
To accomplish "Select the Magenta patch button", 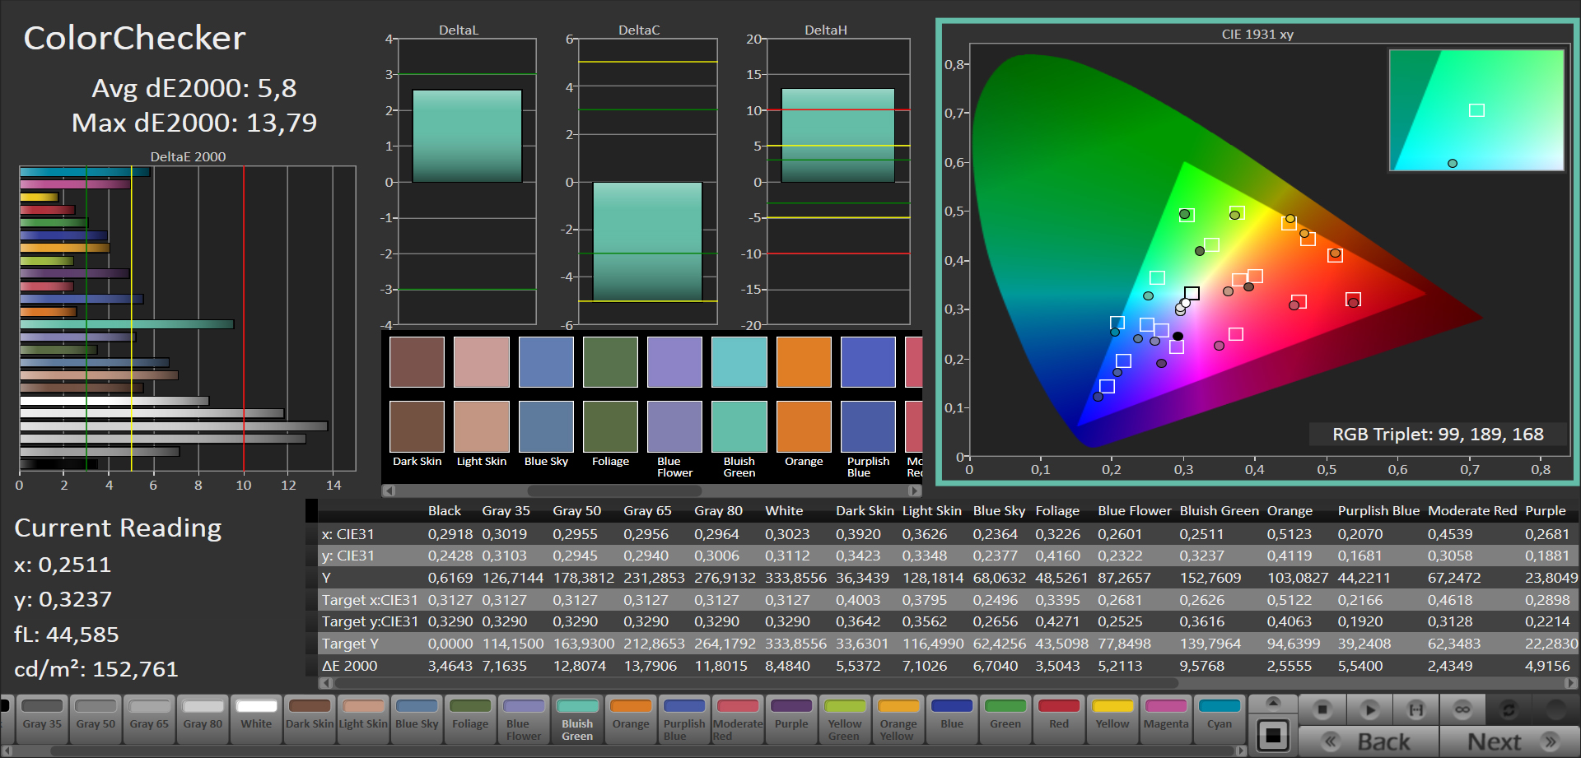I will [1166, 719].
